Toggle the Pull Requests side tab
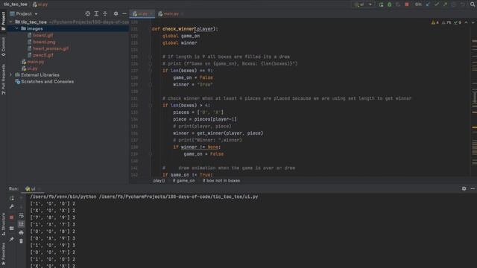477x268 pixels. tap(3, 80)
